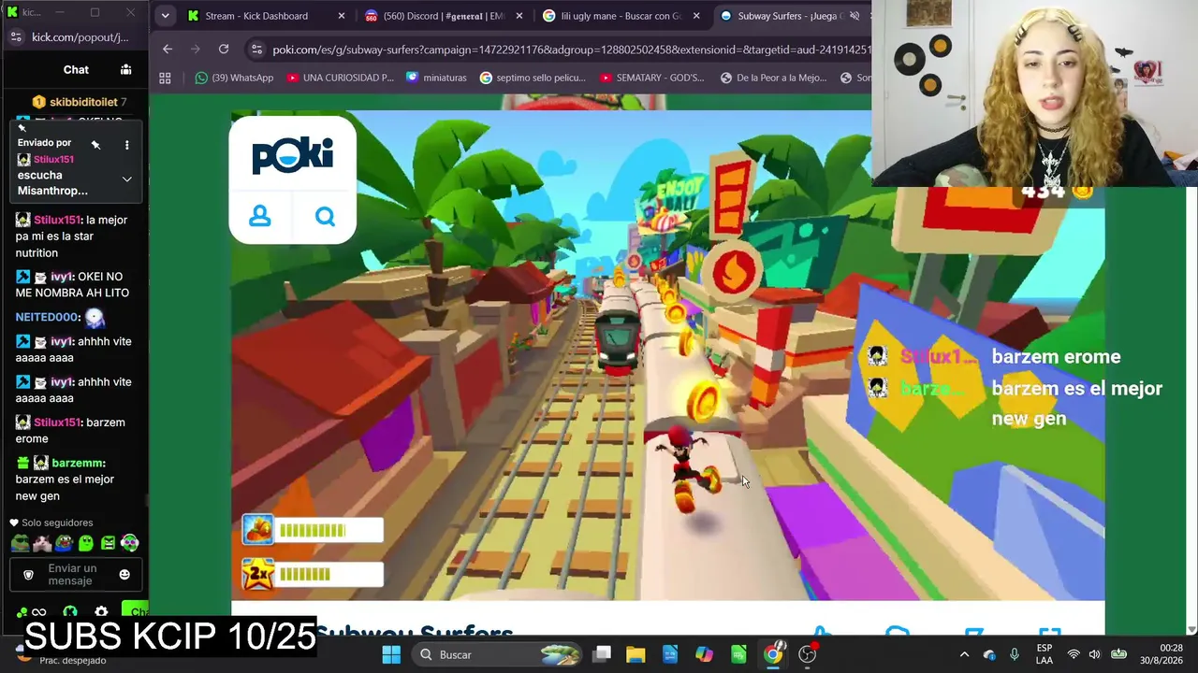Screen dimensions: 1198x673
Task: Open De la Peor a la Mejor bookmark
Action: tap(773, 78)
